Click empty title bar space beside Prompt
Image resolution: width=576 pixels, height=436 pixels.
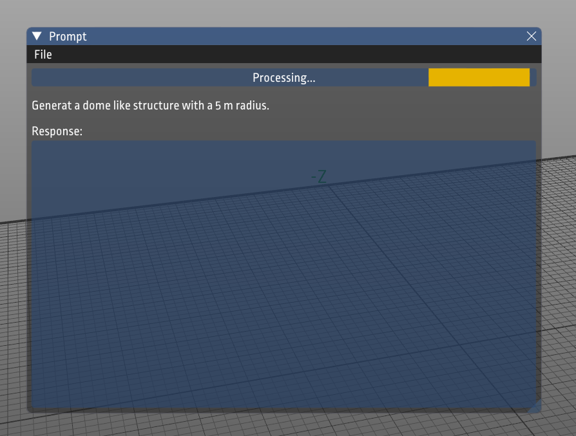pyautogui.click(x=305, y=36)
